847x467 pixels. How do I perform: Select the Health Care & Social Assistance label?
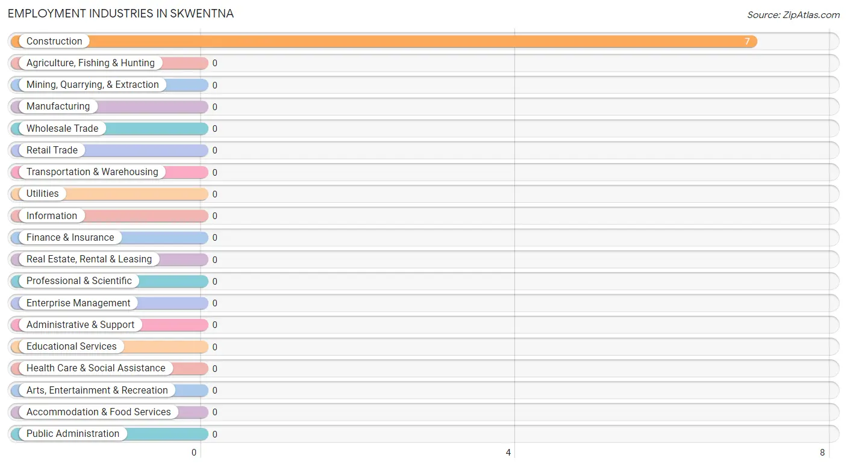[96, 368]
